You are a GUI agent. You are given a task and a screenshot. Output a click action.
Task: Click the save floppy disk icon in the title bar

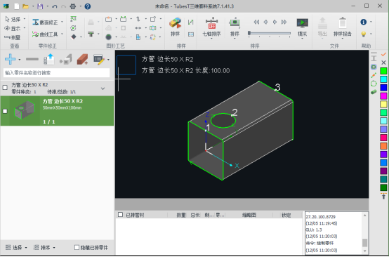coord(40,6)
